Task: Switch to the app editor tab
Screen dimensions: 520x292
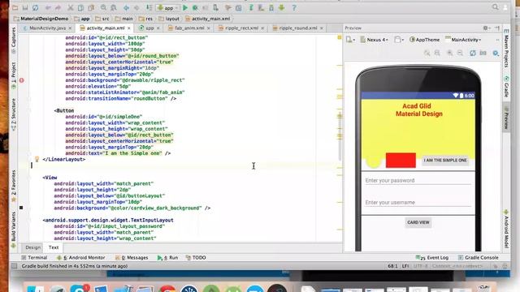Action: tap(149, 28)
